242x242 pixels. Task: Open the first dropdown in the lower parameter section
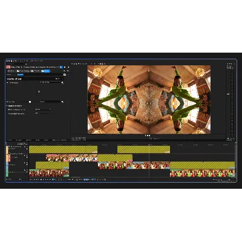click(43, 110)
